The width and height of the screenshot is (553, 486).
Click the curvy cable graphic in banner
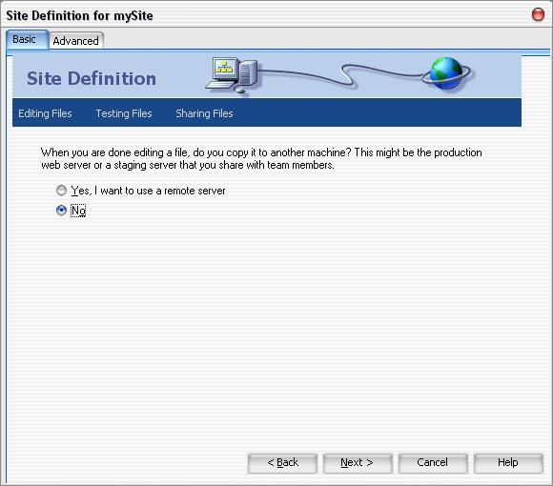coord(340,74)
